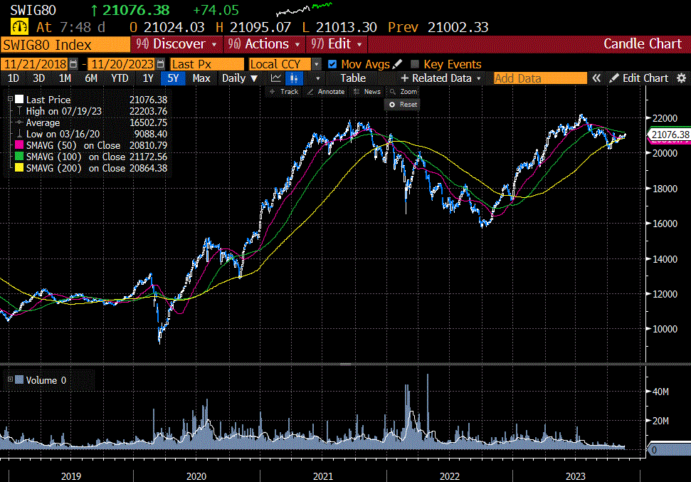Collapse the Volume legend toggle
Viewport: 691px width, 482px height.
coord(10,379)
